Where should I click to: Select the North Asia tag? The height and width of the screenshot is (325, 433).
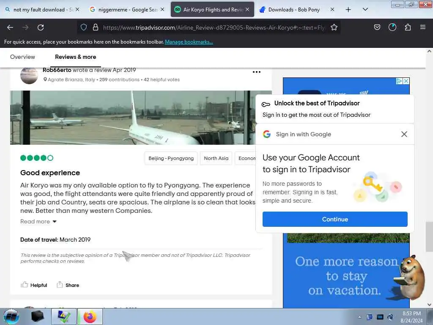216,158
